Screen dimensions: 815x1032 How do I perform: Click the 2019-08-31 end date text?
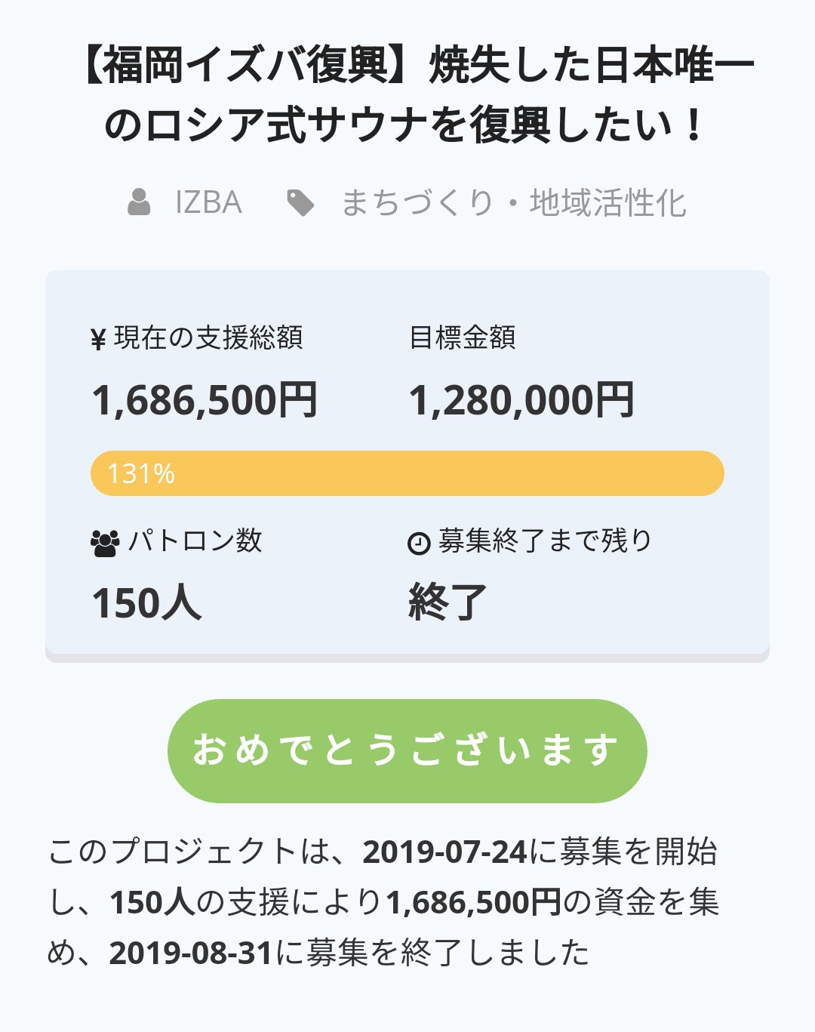tap(190, 953)
